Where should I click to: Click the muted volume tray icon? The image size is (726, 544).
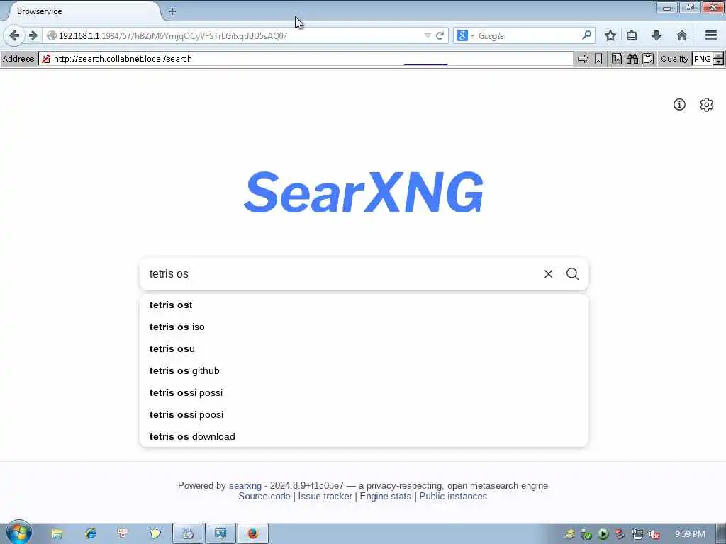654,534
